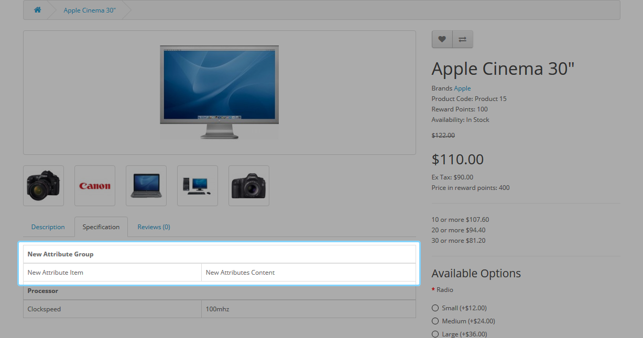
Task: Click the Apple Cinema 30" product title
Action: click(x=504, y=69)
